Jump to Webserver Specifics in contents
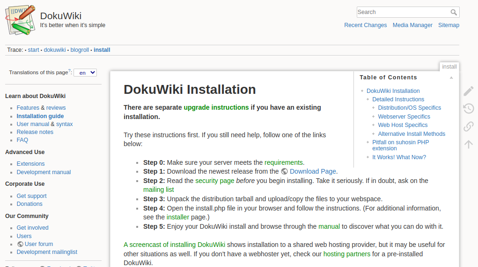 (404, 117)
